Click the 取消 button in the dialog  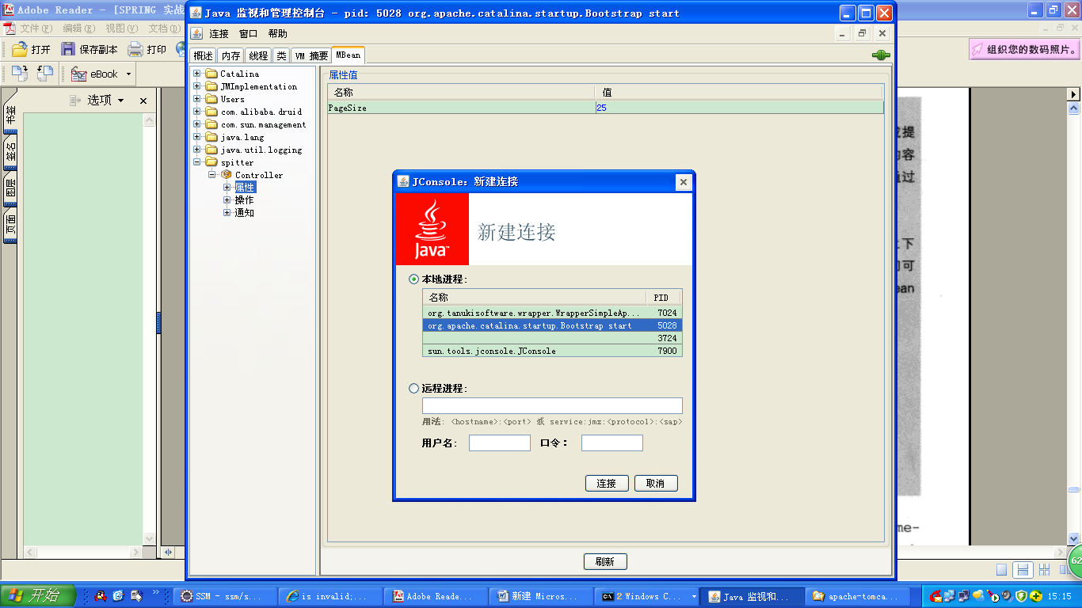(x=656, y=484)
